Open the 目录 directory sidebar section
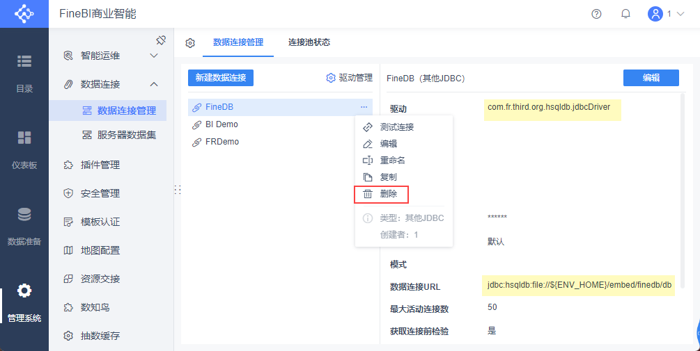 (x=24, y=72)
